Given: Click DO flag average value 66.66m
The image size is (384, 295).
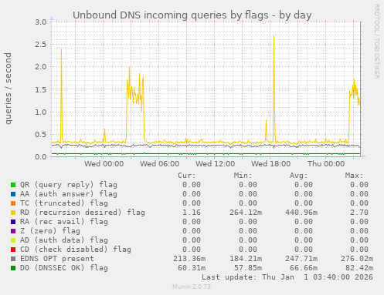Looking at the screenshot, I should (304, 268).
